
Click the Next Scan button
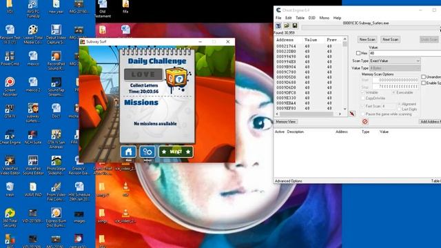(x=391, y=39)
